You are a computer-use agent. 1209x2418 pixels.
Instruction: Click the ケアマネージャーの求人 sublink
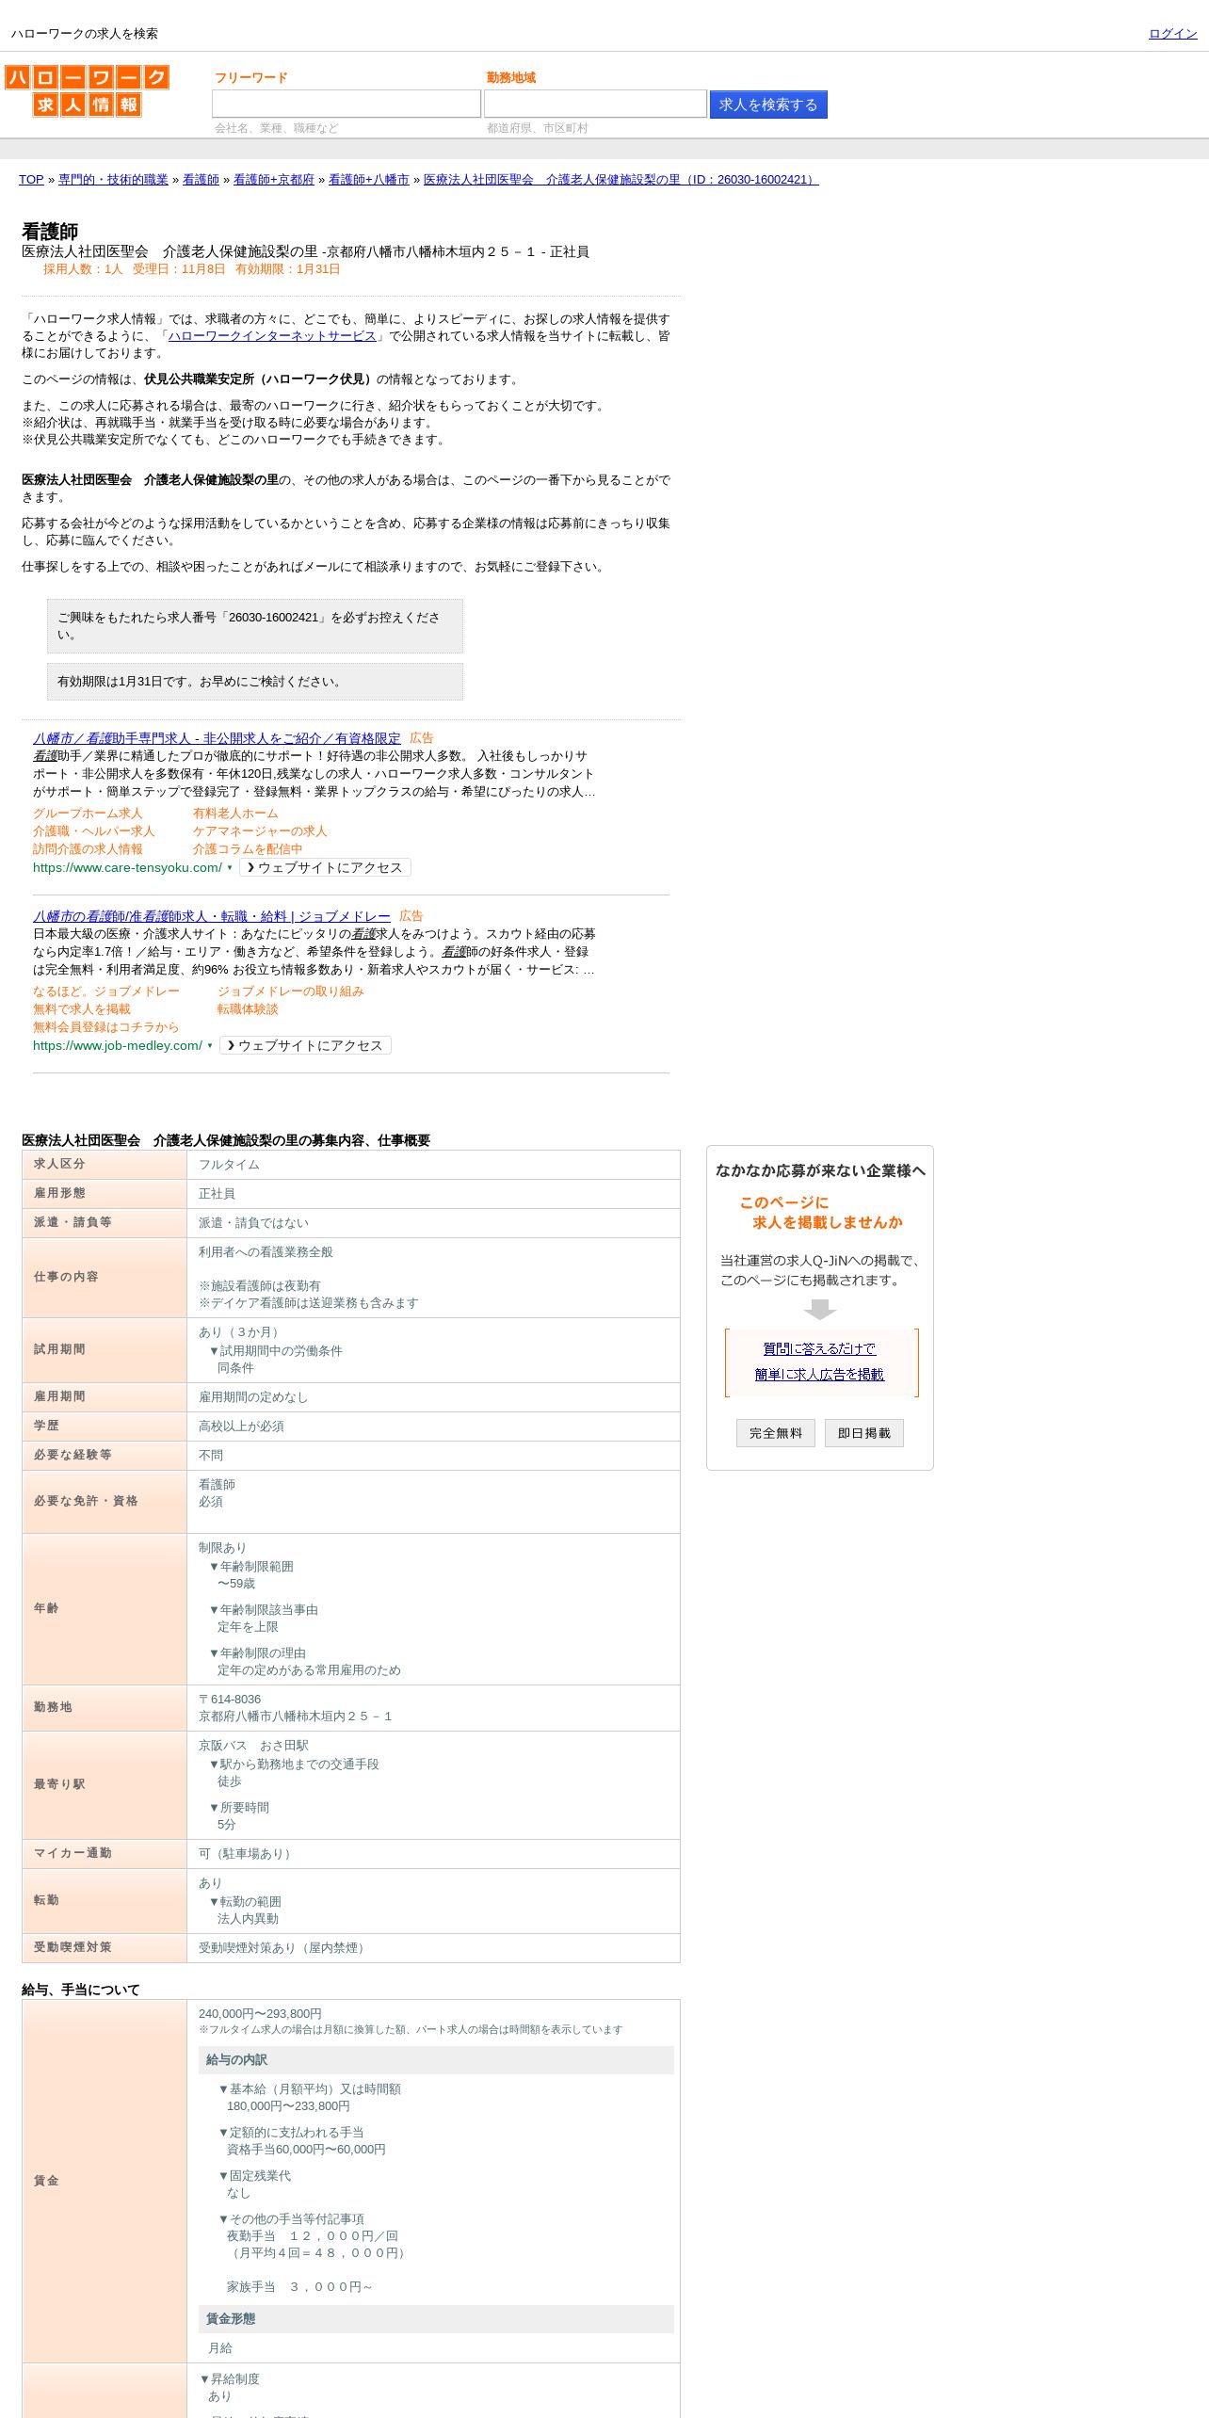click(260, 831)
